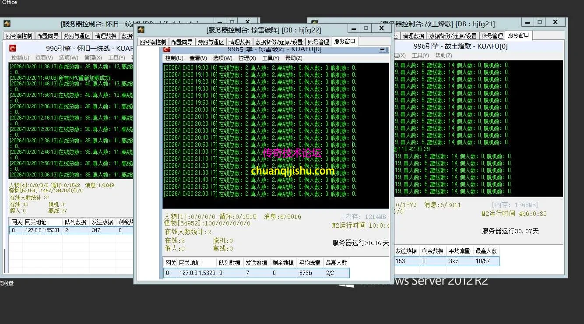Open the 工具(Y) menu in the 惊雷破阵 window
584x324 pixels.
point(271,58)
